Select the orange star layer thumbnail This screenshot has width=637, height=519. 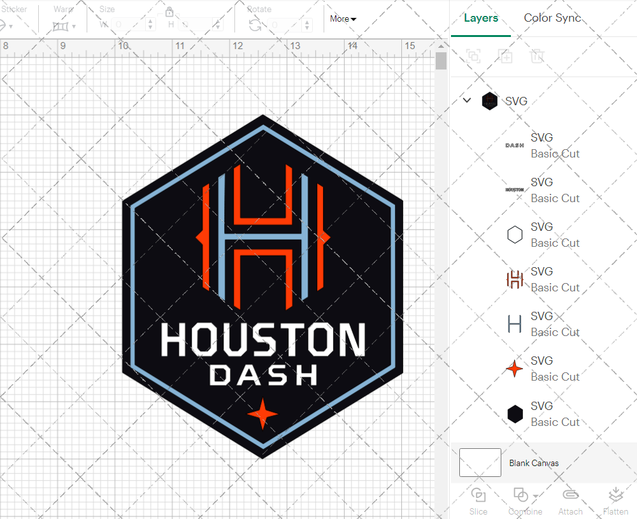click(x=514, y=369)
